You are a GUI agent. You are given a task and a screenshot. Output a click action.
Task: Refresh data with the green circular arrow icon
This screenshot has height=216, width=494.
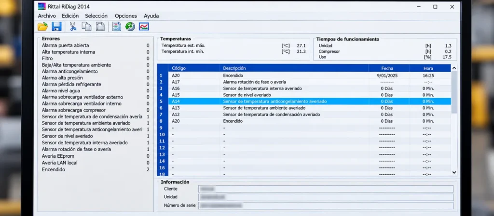click(x=130, y=26)
